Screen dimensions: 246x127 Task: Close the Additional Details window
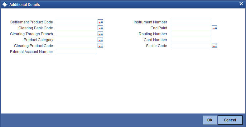241,4
